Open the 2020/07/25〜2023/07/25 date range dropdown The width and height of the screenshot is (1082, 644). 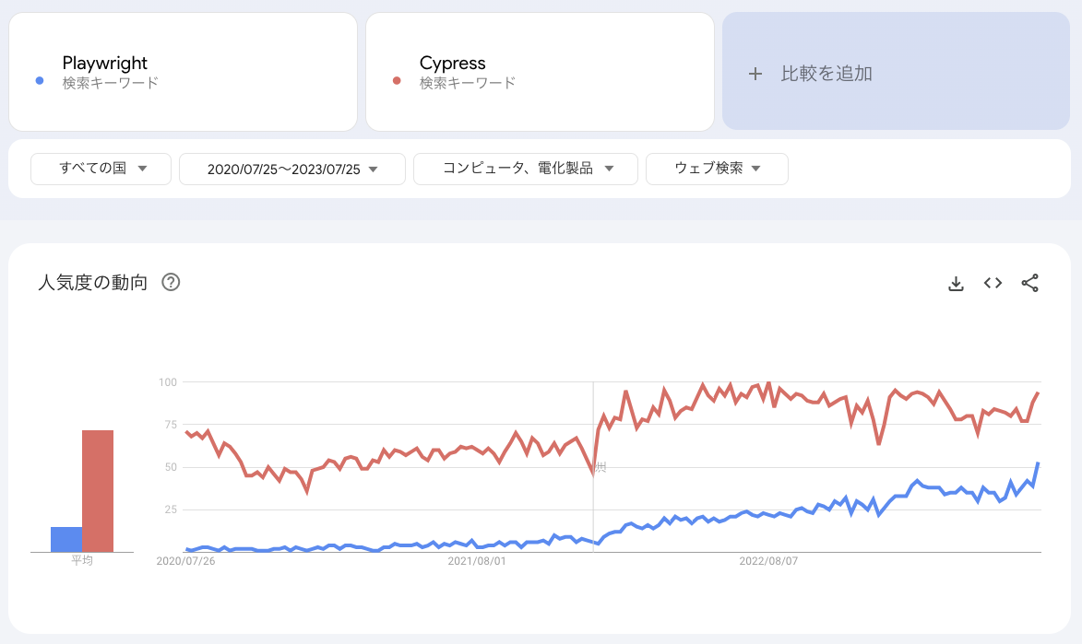(291, 169)
